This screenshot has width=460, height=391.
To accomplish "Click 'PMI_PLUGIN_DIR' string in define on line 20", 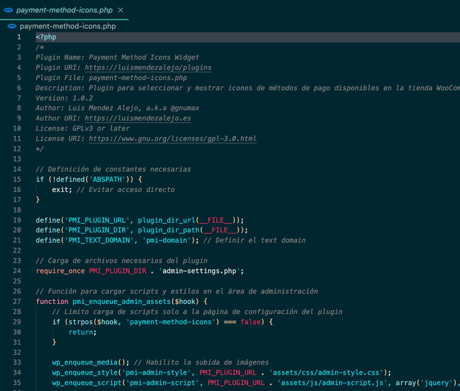I will click(97, 230).
